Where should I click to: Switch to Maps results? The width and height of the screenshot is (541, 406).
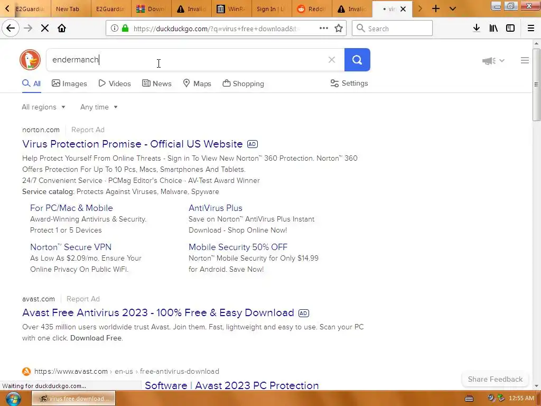click(x=197, y=84)
